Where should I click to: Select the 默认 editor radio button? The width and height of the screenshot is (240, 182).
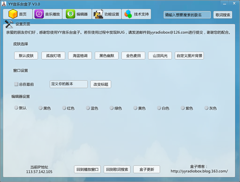click(x=16, y=108)
